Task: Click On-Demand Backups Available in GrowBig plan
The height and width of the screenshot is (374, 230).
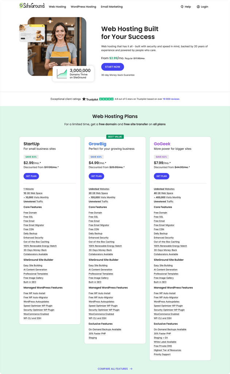Action: (105, 329)
